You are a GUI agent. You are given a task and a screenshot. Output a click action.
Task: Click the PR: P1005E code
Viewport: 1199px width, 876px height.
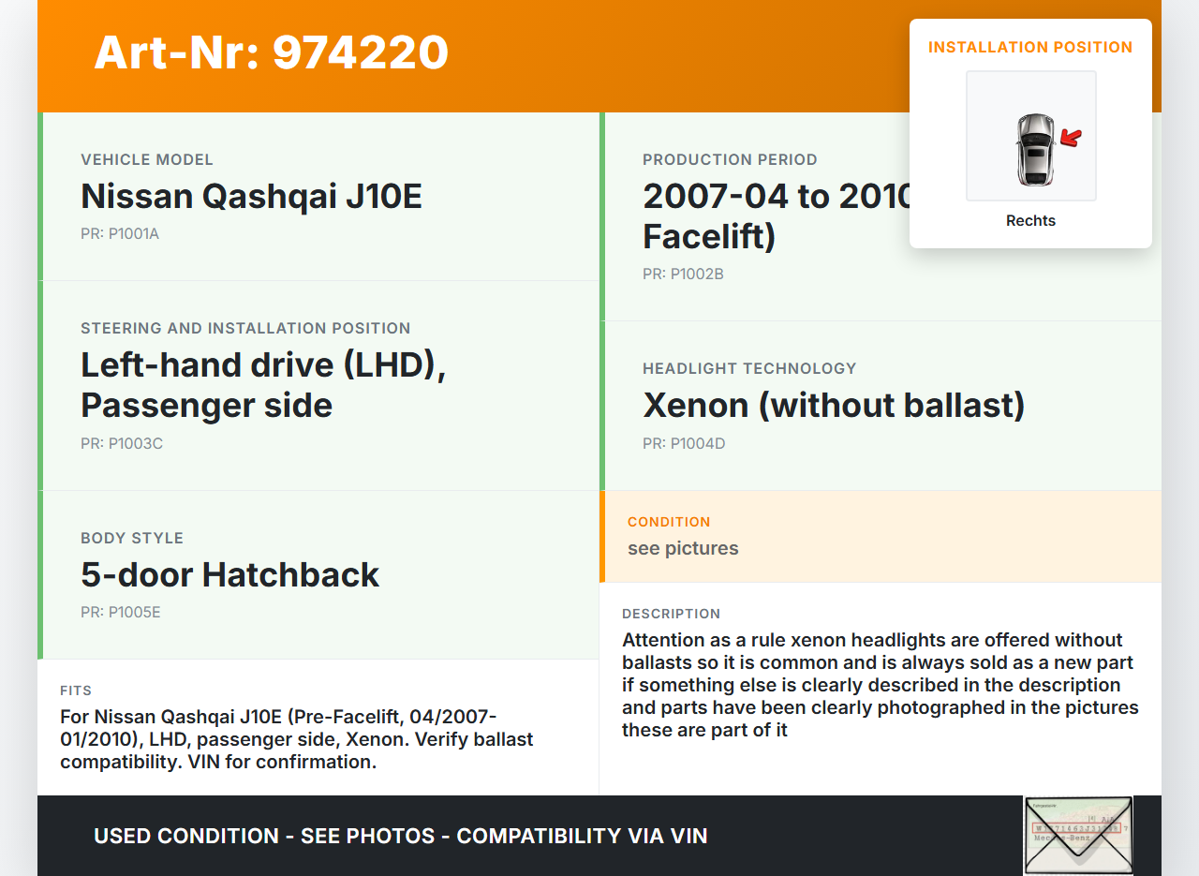pos(121,612)
